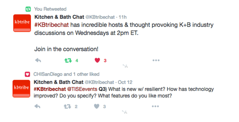Open the Oct 12 tweet timestamp
239x122 pixels.
point(125,82)
